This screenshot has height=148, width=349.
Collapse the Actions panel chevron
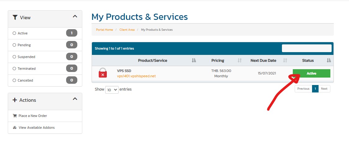pyautogui.click(x=75, y=99)
